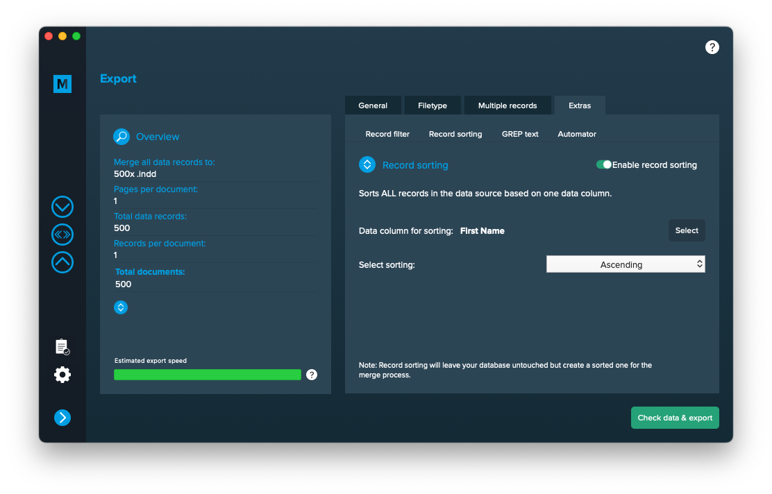Screen dimensions: 772x494
Task: Click Check data & export button
Action: pos(675,418)
